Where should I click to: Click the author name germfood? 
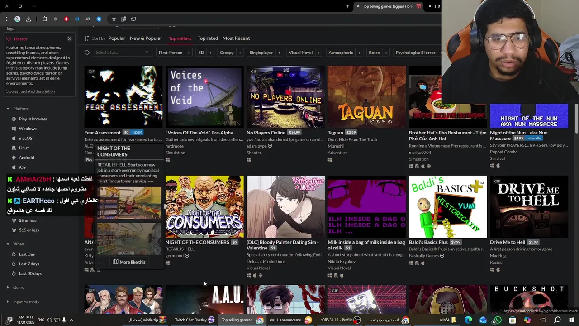click(x=175, y=256)
